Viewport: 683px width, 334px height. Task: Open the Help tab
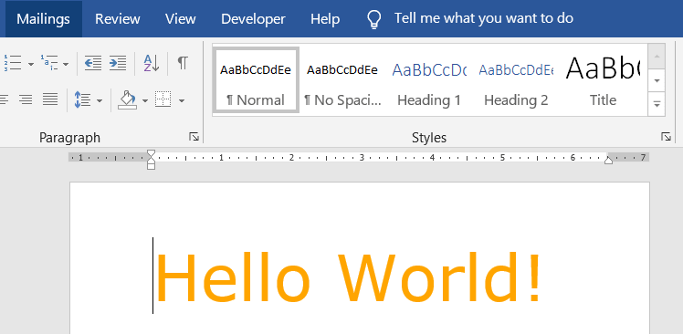pyautogui.click(x=325, y=19)
